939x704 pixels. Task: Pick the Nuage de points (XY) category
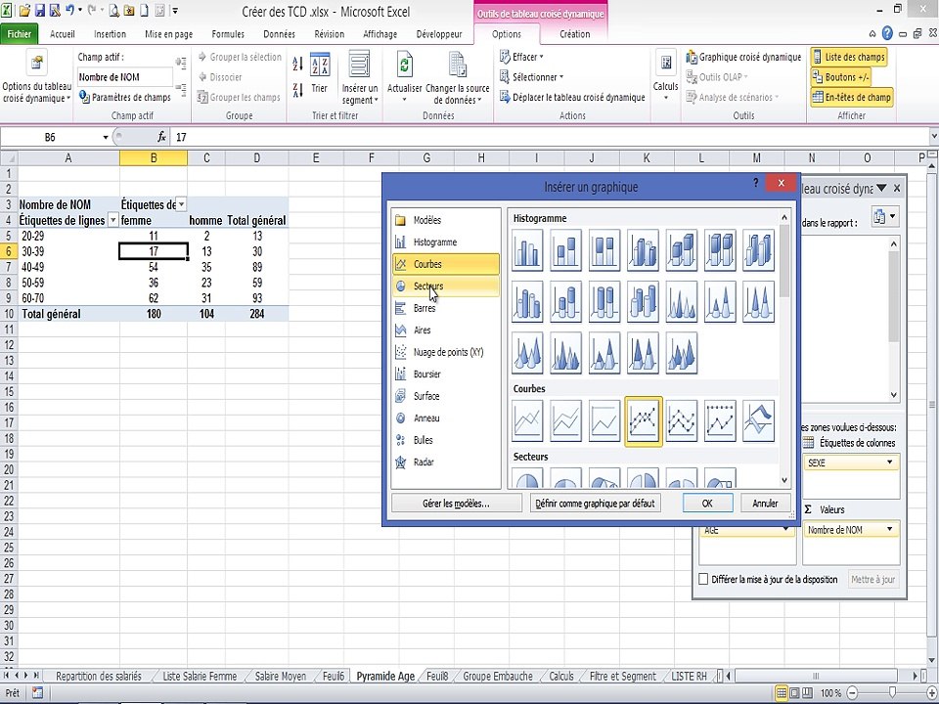coord(446,352)
